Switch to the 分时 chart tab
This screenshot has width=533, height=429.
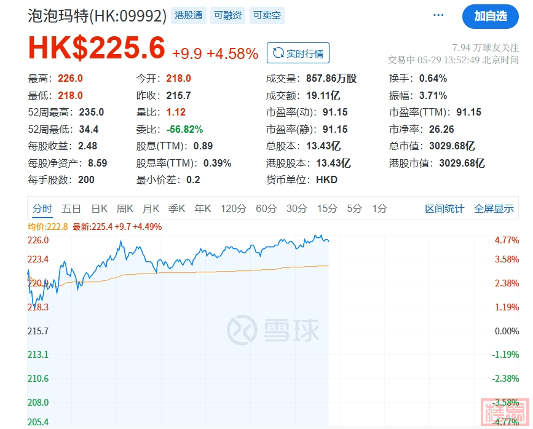pos(42,208)
